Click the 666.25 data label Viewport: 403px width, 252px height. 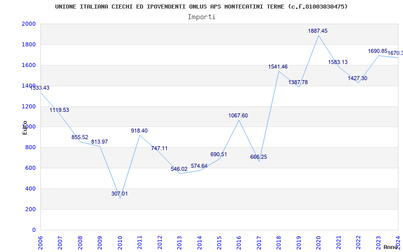tap(258, 157)
